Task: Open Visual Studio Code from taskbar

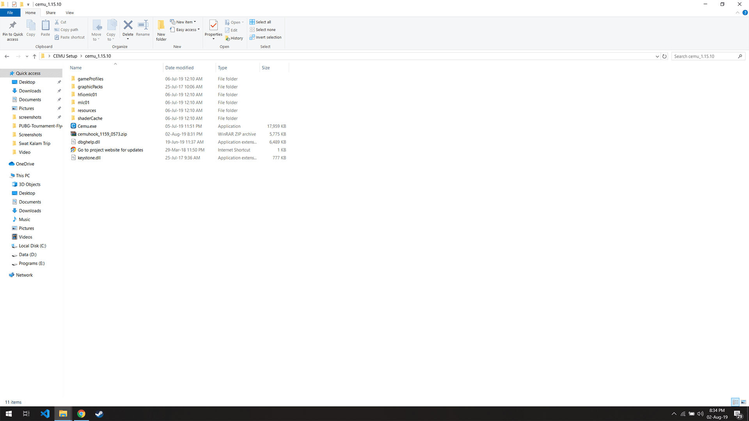Action: pyautogui.click(x=45, y=414)
